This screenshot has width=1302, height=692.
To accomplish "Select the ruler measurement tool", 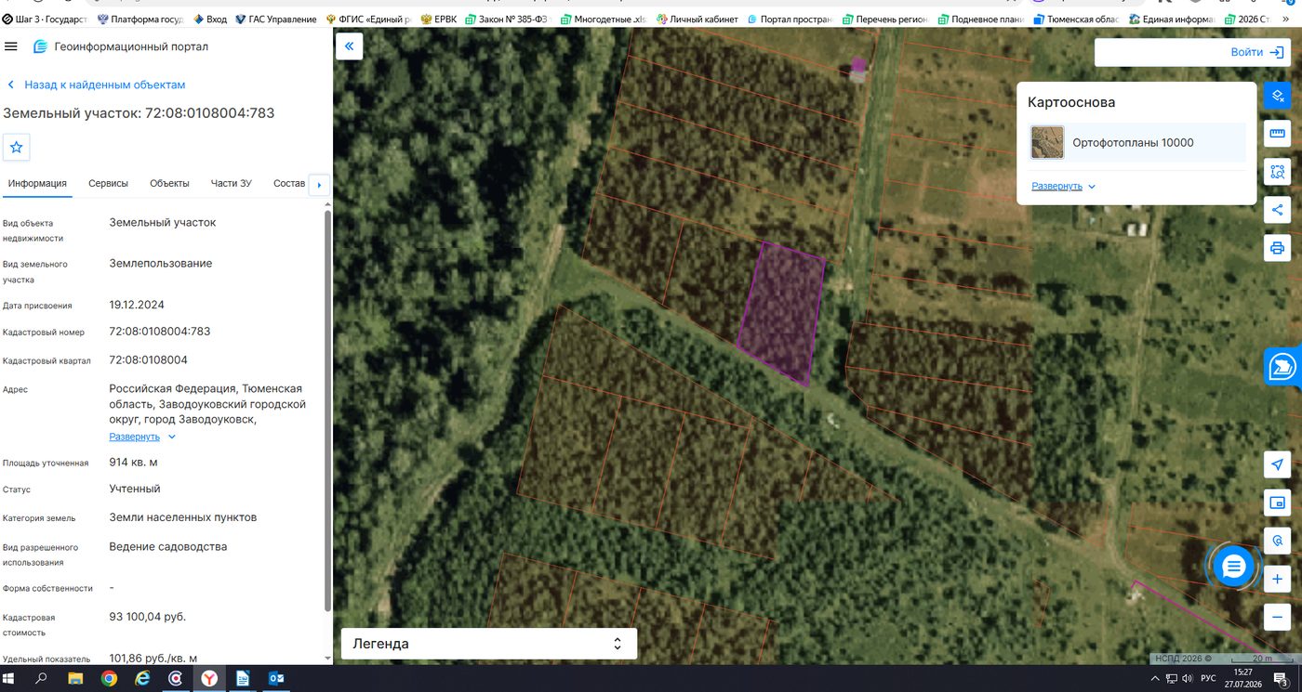I will (1277, 134).
